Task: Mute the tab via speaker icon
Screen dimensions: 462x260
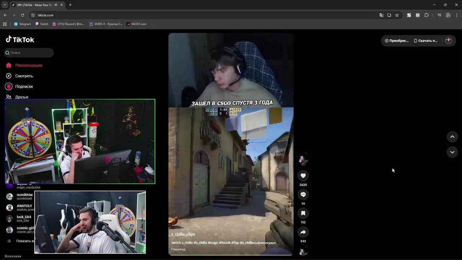Action: [x=56, y=5]
